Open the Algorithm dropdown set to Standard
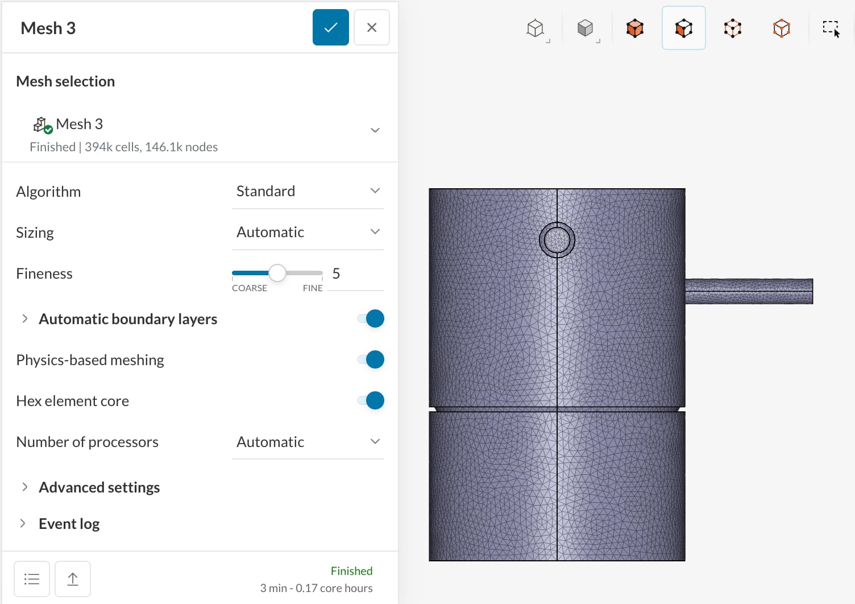855x604 pixels. [x=308, y=191]
